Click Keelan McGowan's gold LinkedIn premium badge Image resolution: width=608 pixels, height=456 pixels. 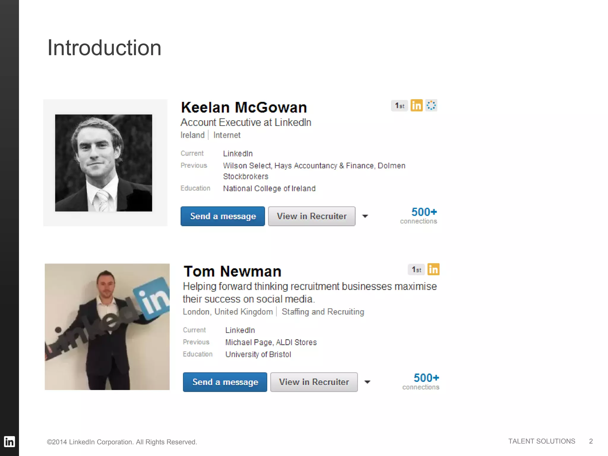(417, 105)
